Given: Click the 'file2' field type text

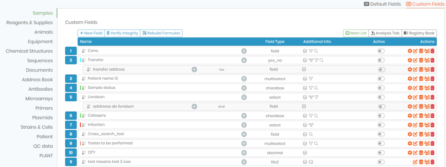Looking at the screenshot, I should click(x=275, y=162).
